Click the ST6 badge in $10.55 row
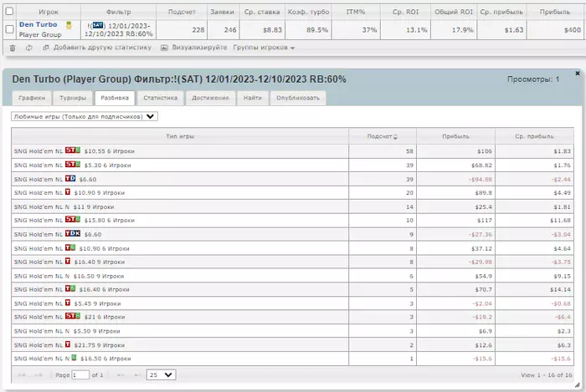Screen dimensions: 586x392 pos(73,150)
